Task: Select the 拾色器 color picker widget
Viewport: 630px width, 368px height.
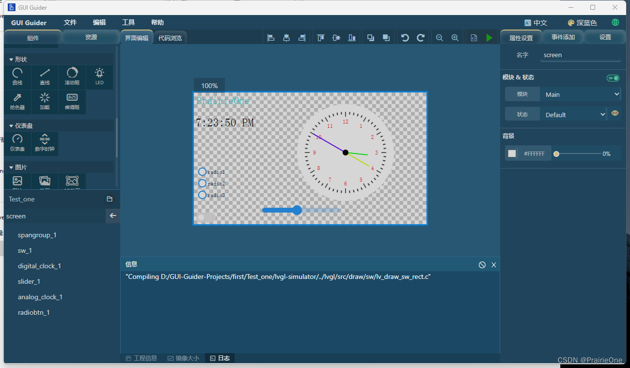Action: click(17, 102)
